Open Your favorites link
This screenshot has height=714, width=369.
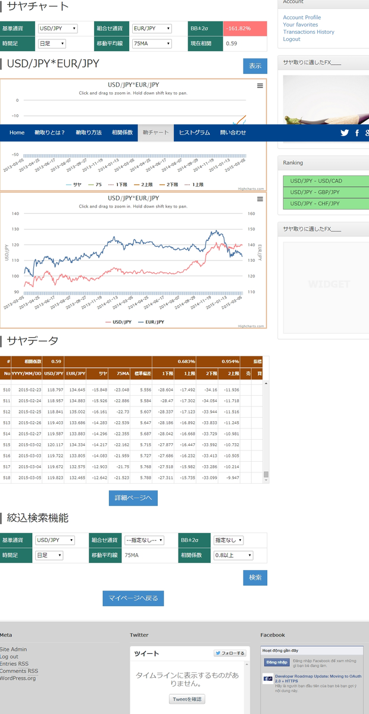tap(301, 25)
